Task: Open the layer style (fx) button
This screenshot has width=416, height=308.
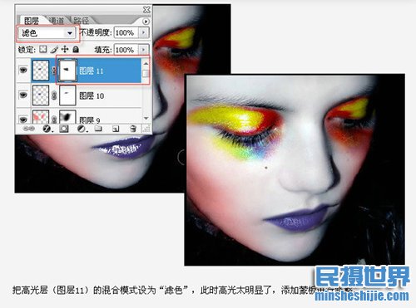Action: click(47, 129)
